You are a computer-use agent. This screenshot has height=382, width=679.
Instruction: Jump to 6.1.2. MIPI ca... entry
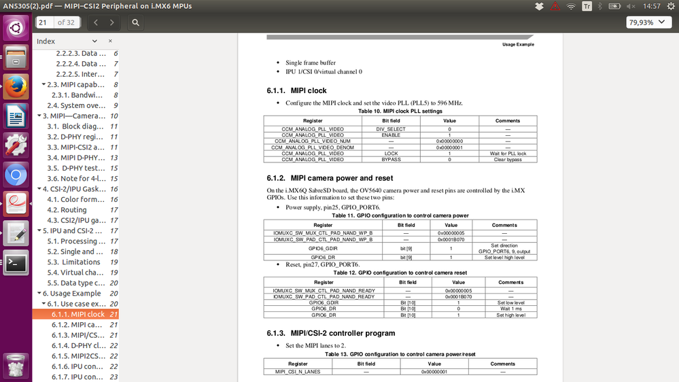click(x=75, y=324)
